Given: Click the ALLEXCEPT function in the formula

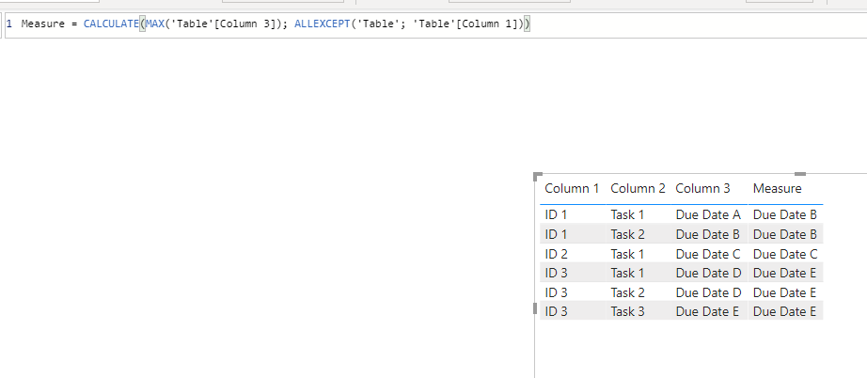Looking at the screenshot, I should point(322,24).
